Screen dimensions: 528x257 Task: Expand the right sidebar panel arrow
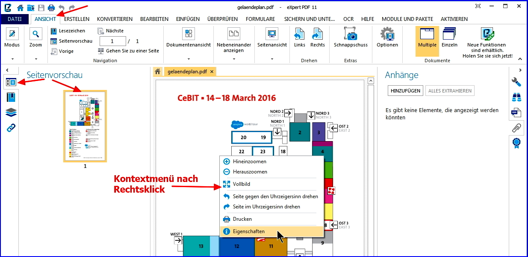pyautogui.click(x=520, y=70)
